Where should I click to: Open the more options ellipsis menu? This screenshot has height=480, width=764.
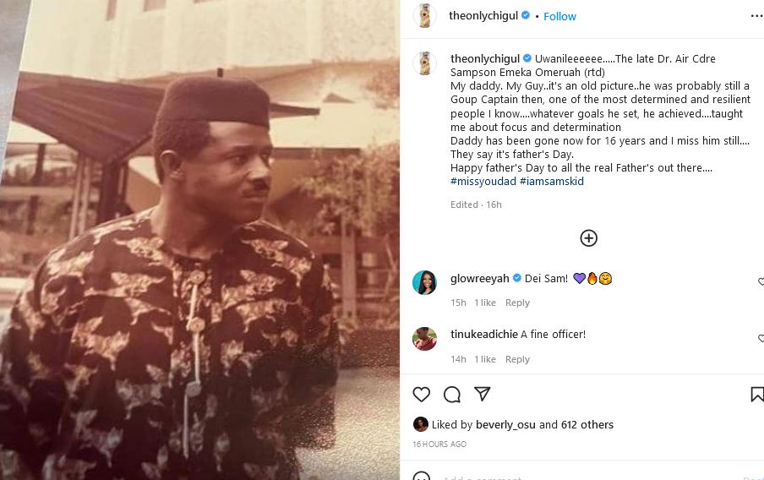coord(756,16)
